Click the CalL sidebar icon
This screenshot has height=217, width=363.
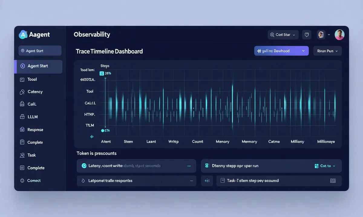point(22,104)
